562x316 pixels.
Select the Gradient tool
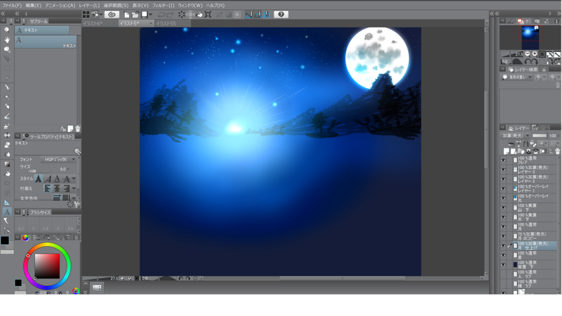coord(7,164)
